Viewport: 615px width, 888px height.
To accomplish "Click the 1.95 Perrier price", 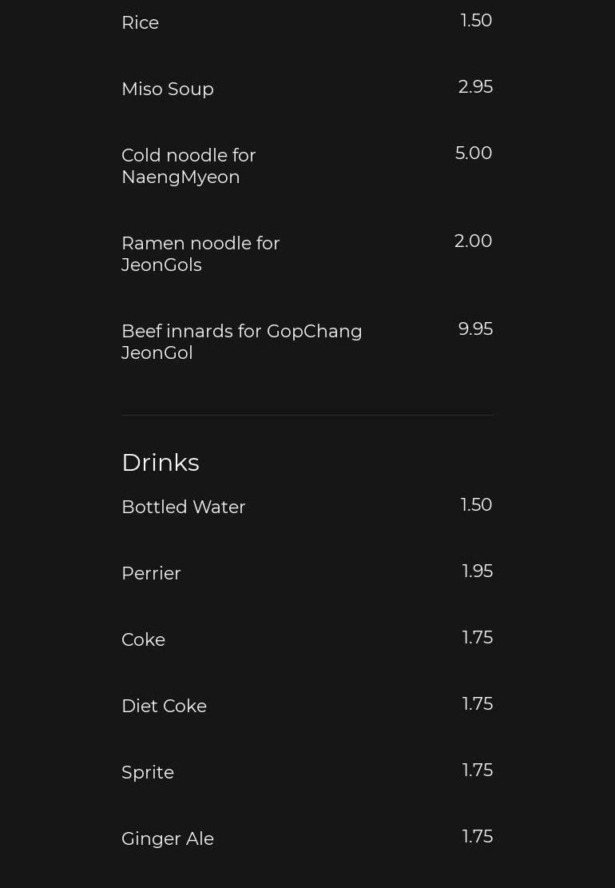I will point(477,571).
